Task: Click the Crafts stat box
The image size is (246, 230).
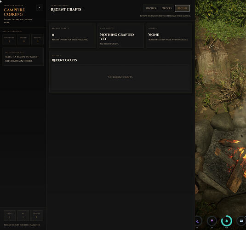Action: click(x=36, y=215)
